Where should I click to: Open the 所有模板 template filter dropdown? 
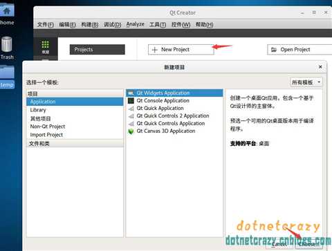click(x=306, y=82)
